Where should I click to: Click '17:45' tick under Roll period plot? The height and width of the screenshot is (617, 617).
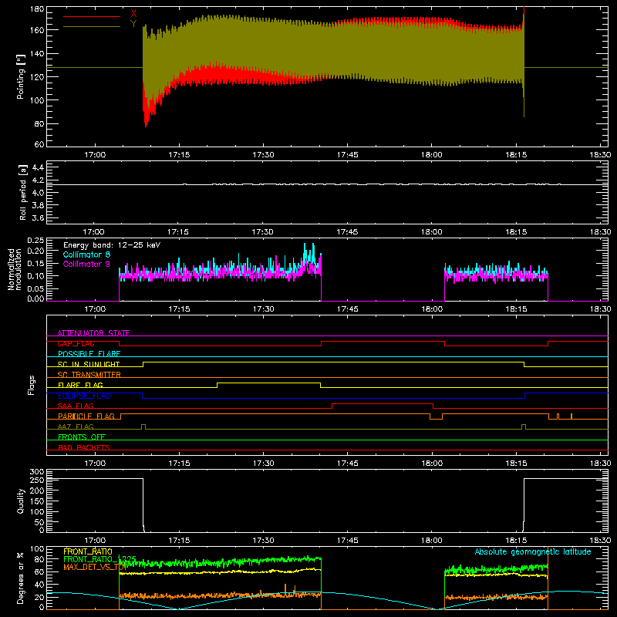pyautogui.click(x=348, y=232)
